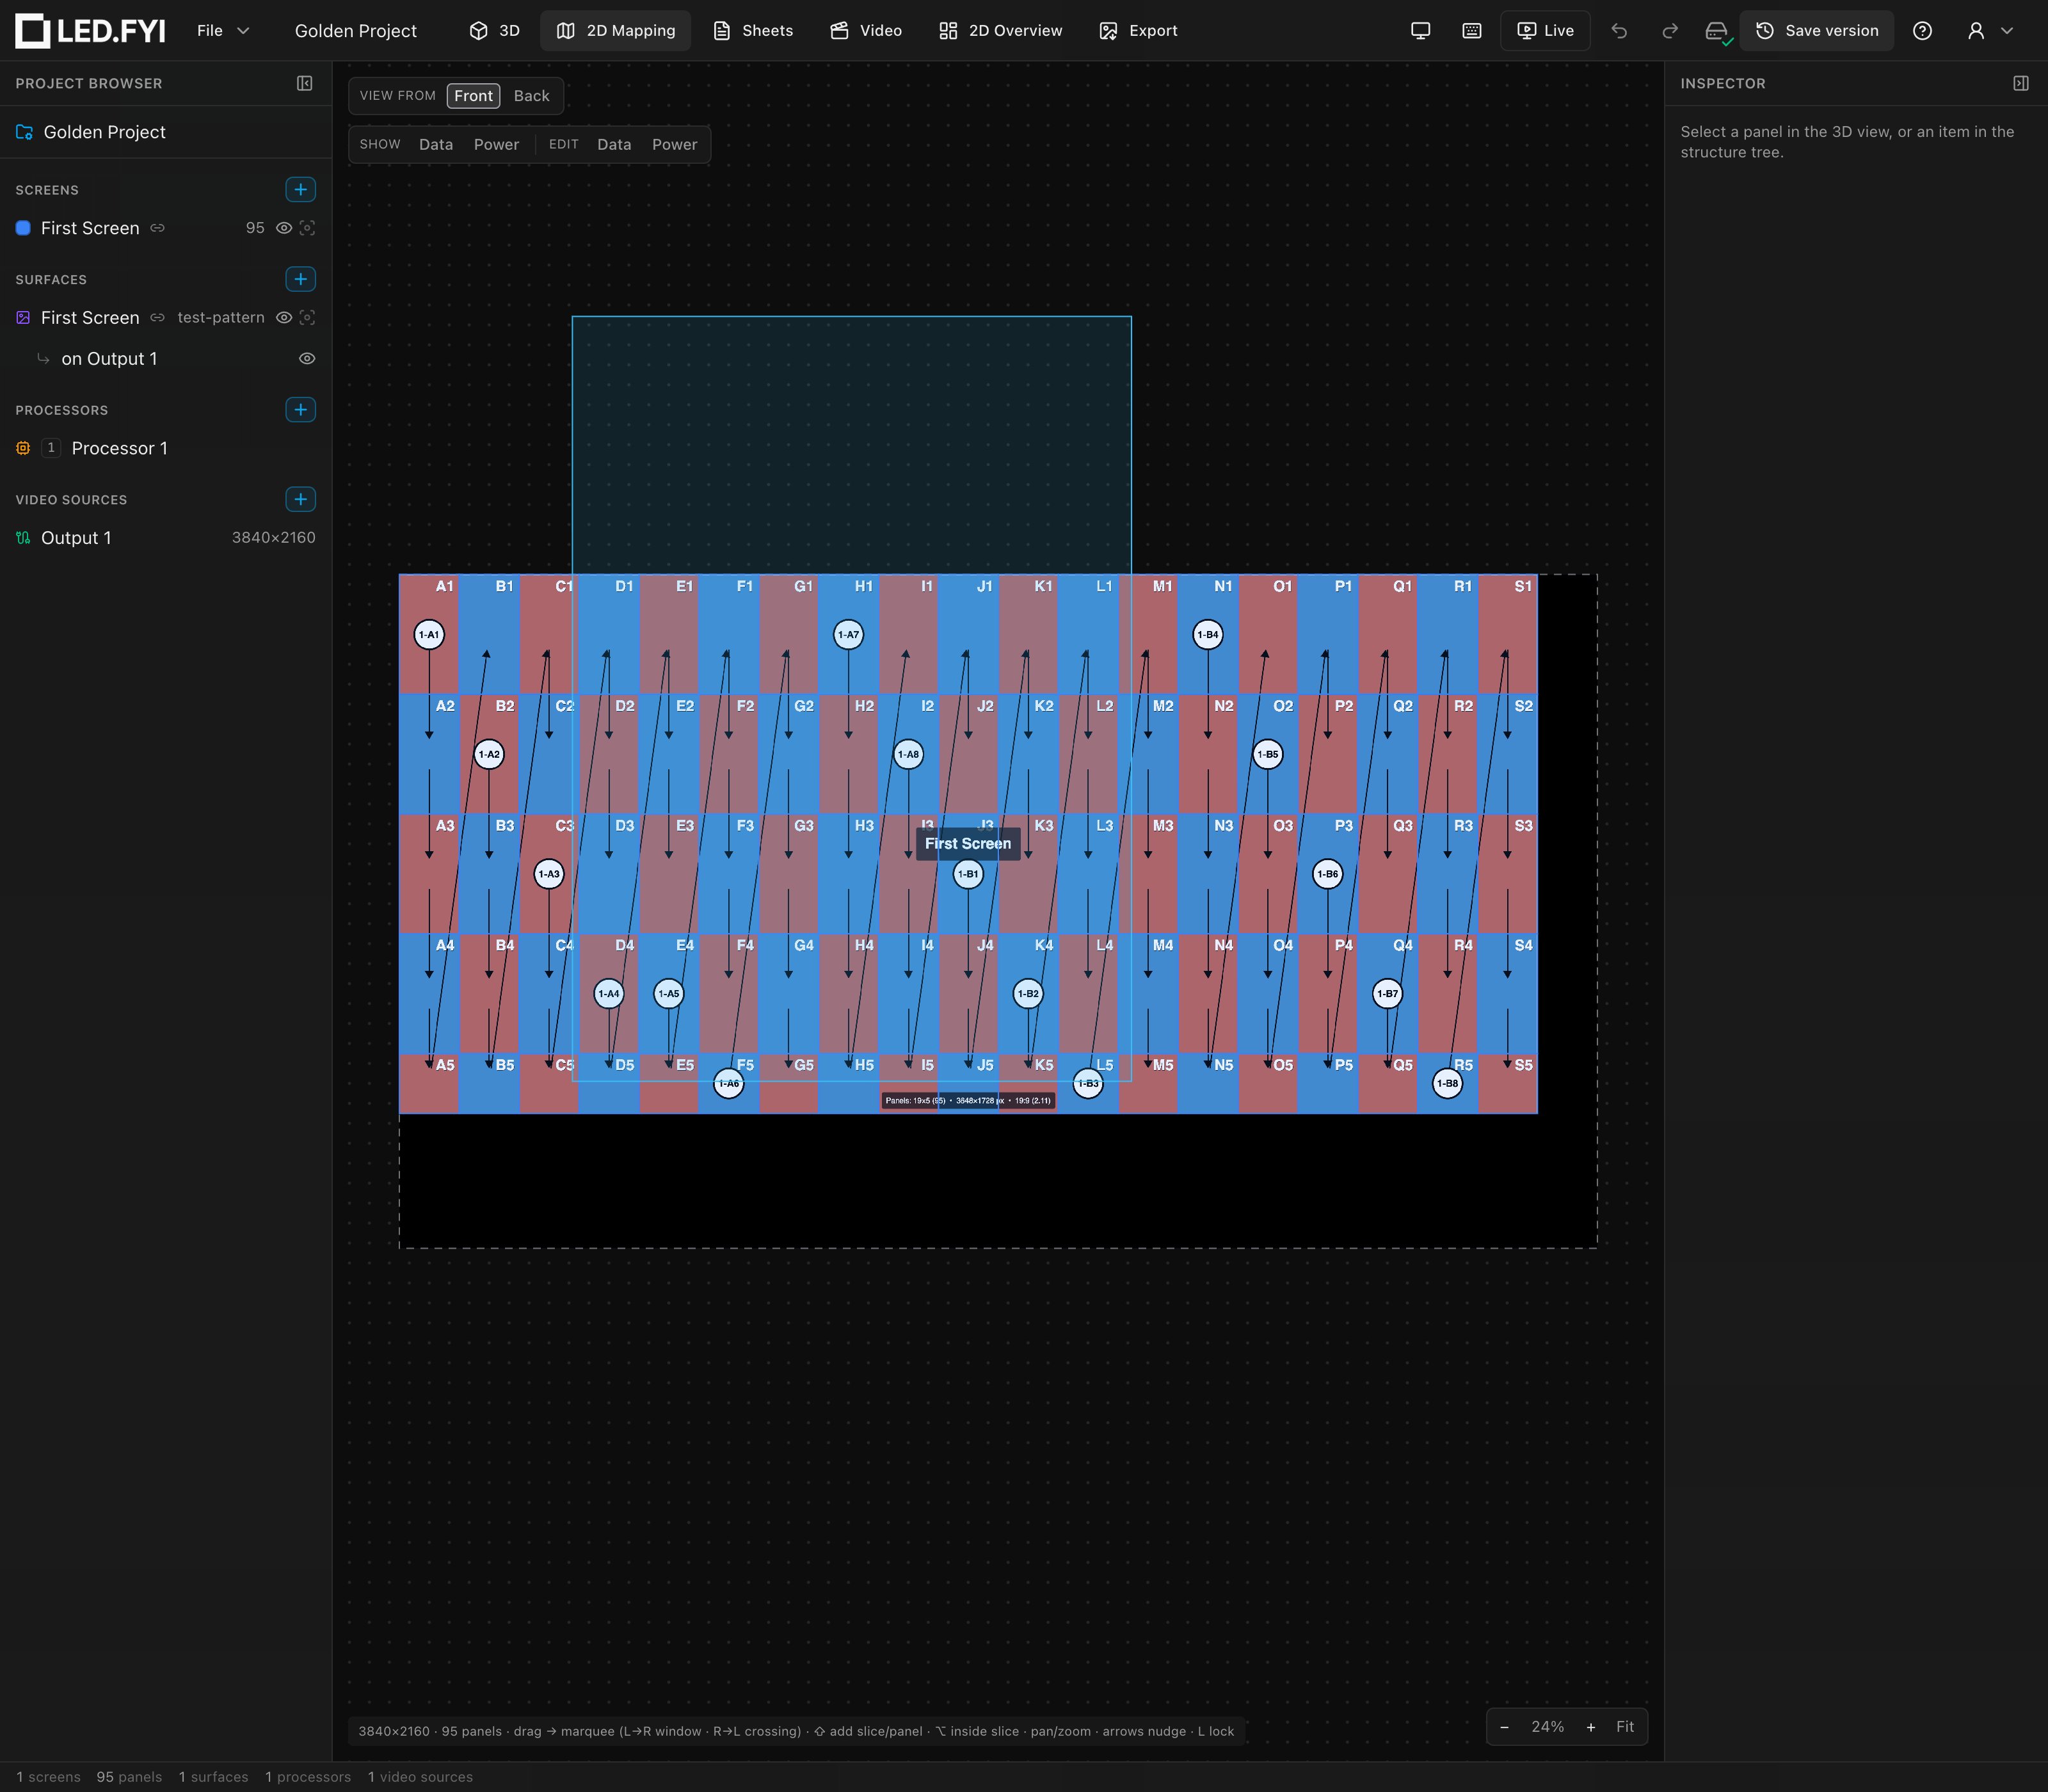2048x1792 pixels.
Task: Open the Video tab
Action: click(x=866, y=31)
